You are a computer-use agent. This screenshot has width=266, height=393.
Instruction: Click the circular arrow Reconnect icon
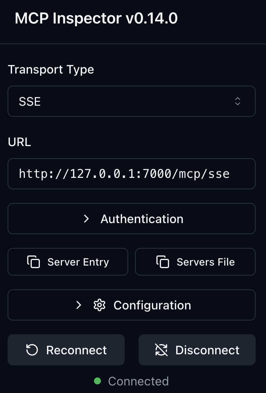pyautogui.click(x=32, y=350)
